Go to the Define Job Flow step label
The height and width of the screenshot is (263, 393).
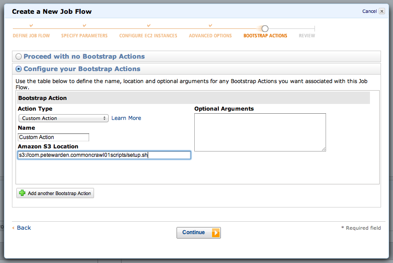click(31, 36)
